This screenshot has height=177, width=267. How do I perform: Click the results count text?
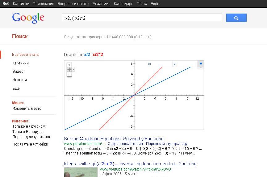(108, 37)
